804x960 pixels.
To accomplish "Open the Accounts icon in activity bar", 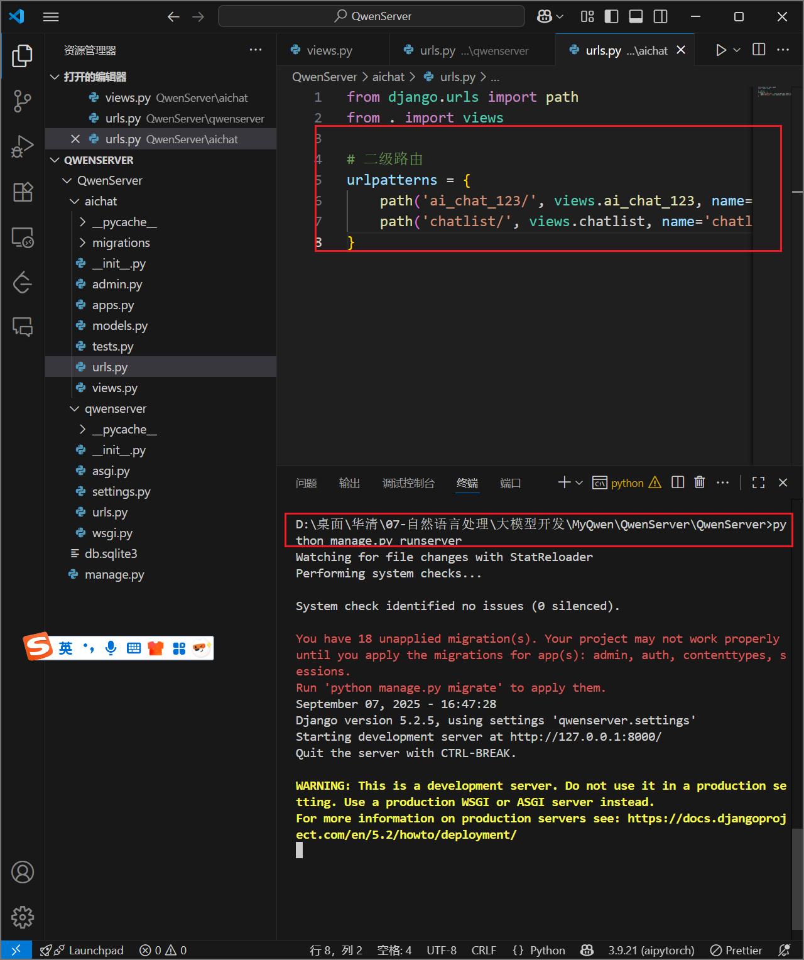I will point(23,872).
